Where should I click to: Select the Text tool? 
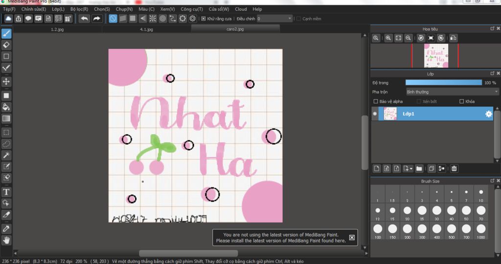click(6, 192)
